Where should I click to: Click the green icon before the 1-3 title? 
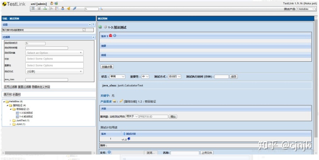[100, 27]
